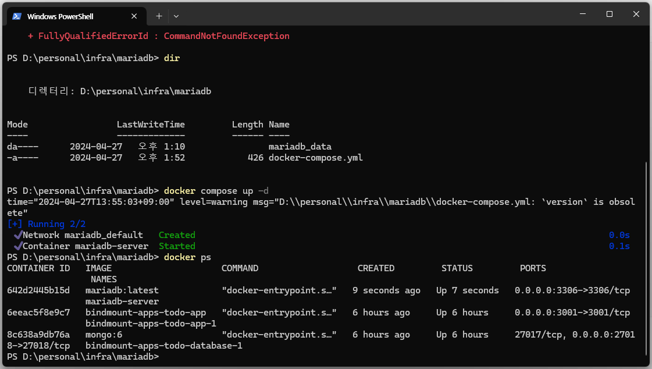Click the mariadb_data directory name
652x369 pixels.
(300, 147)
